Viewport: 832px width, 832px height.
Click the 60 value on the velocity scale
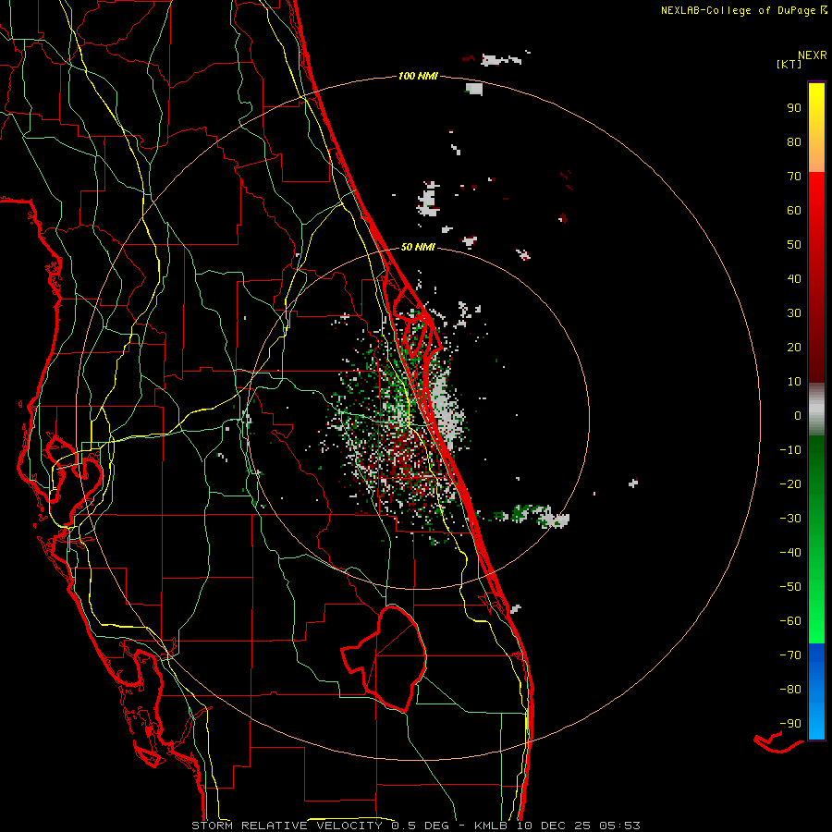(x=794, y=211)
